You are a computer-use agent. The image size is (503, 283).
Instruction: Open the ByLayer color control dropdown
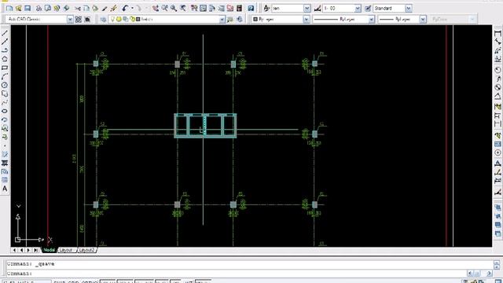tap(307, 20)
